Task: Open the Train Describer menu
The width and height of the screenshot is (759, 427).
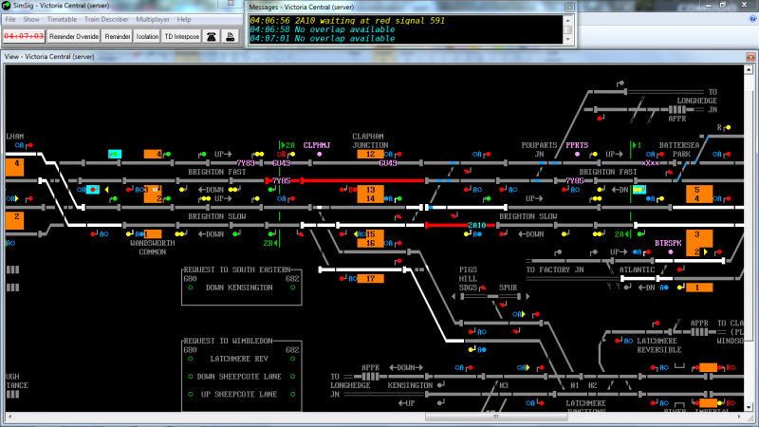Action: coord(106,19)
